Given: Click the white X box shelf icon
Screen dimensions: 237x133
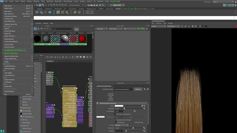Looking at the screenshot, I should 79,12.
